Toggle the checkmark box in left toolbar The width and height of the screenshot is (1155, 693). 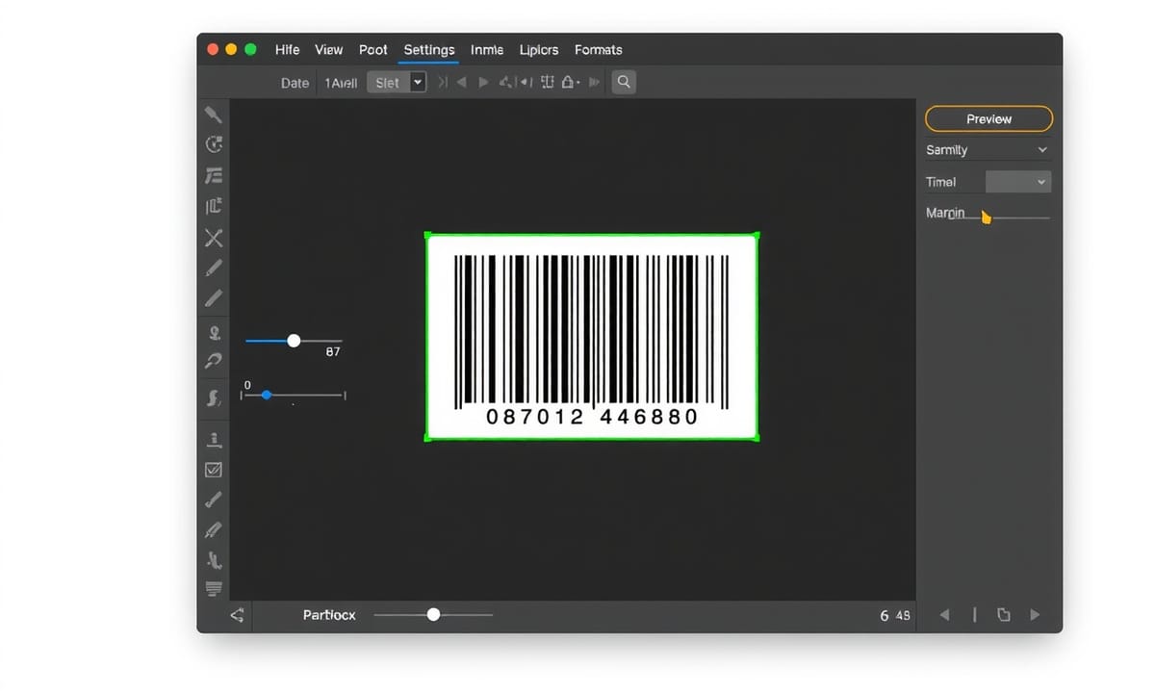pos(214,470)
